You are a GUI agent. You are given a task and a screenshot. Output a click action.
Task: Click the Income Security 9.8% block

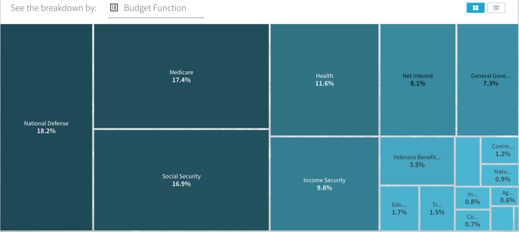click(324, 183)
